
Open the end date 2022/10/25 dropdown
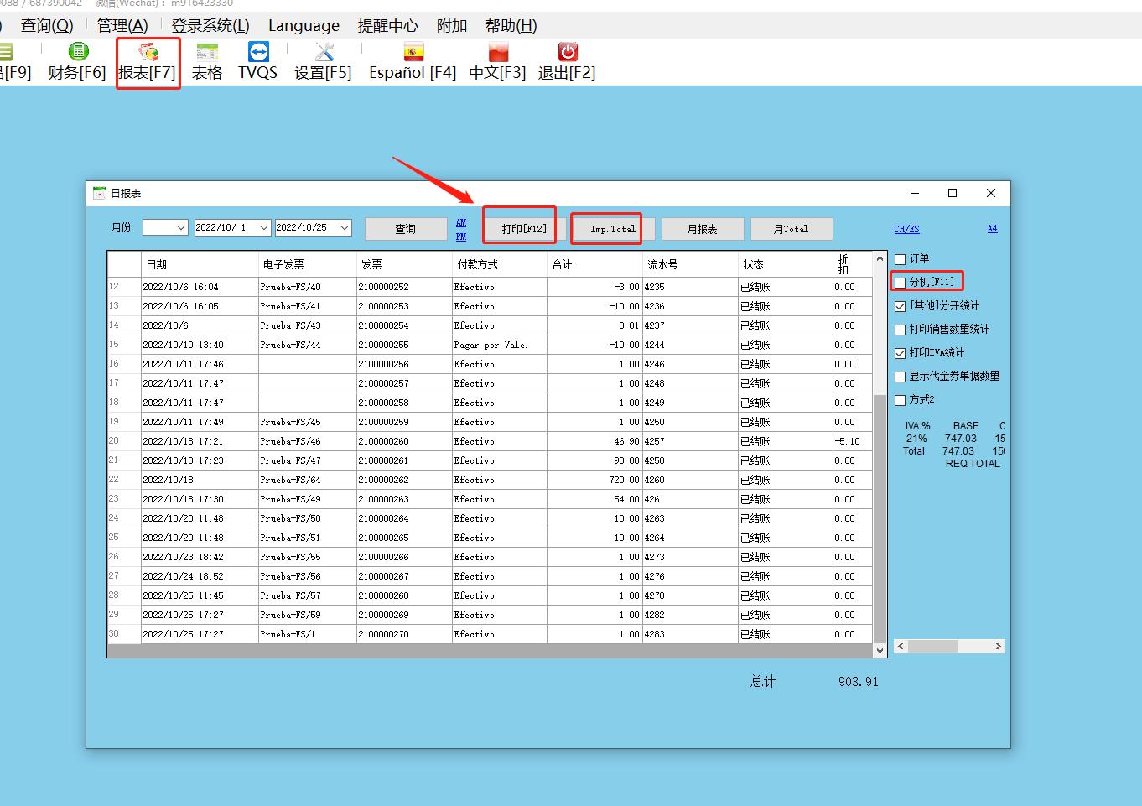coord(345,227)
